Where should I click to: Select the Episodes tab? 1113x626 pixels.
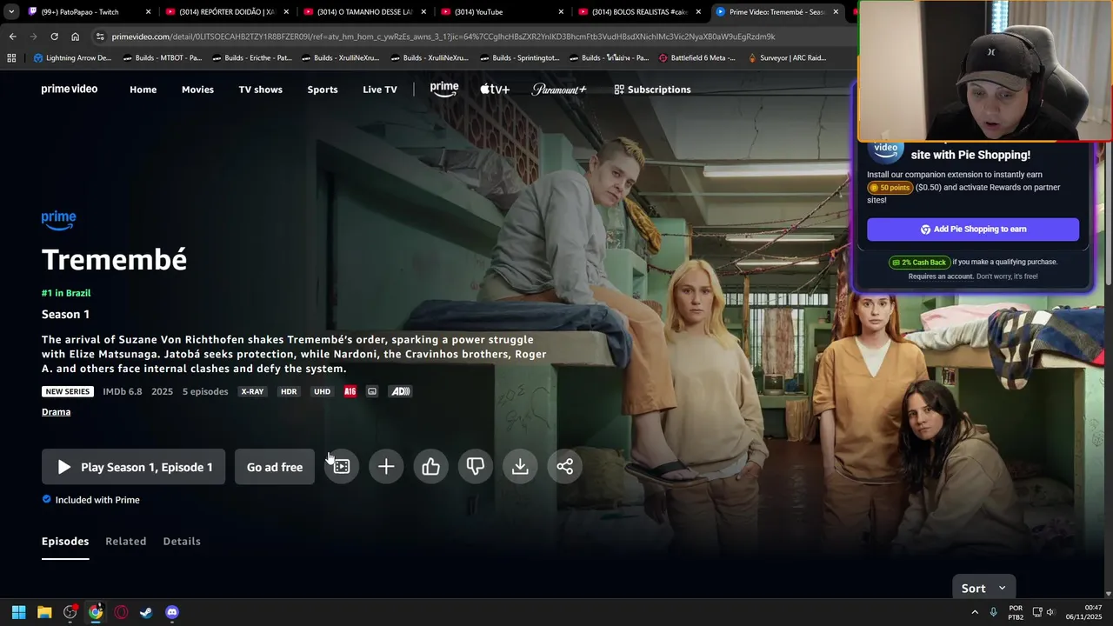[x=65, y=541]
